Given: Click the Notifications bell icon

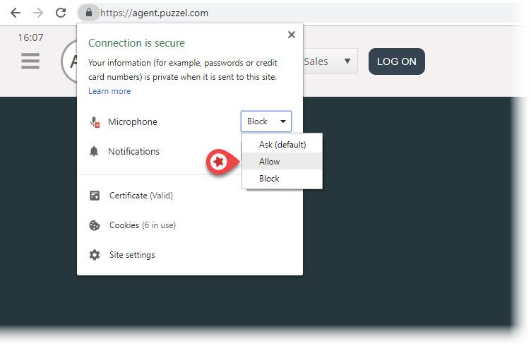Looking at the screenshot, I should pos(94,151).
